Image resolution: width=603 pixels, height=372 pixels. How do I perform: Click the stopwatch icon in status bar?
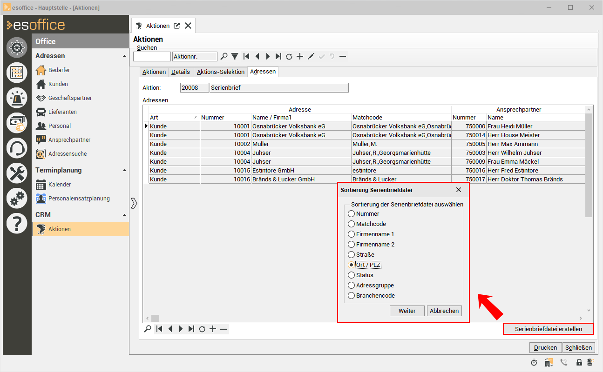tap(534, 362)
